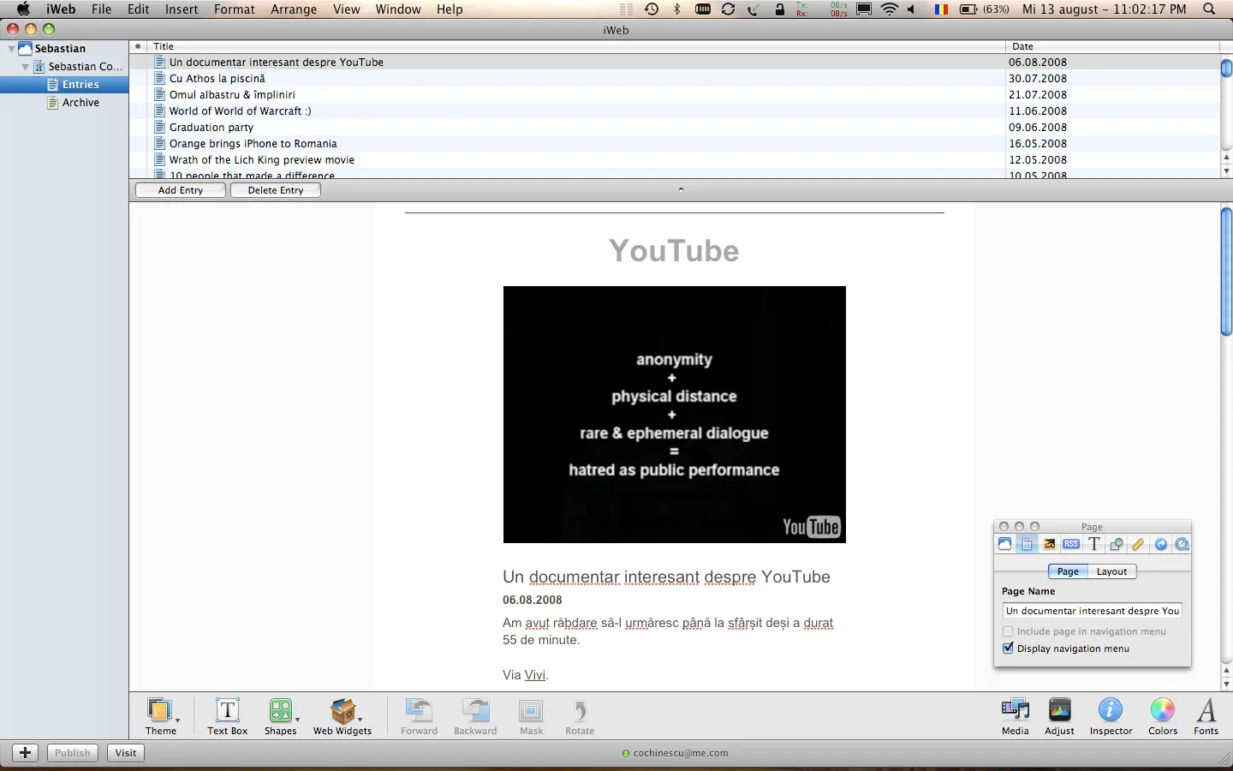Click the Publish button
Image resolution: width=1233 pixels, height=771 pixels.
(73, 753)
